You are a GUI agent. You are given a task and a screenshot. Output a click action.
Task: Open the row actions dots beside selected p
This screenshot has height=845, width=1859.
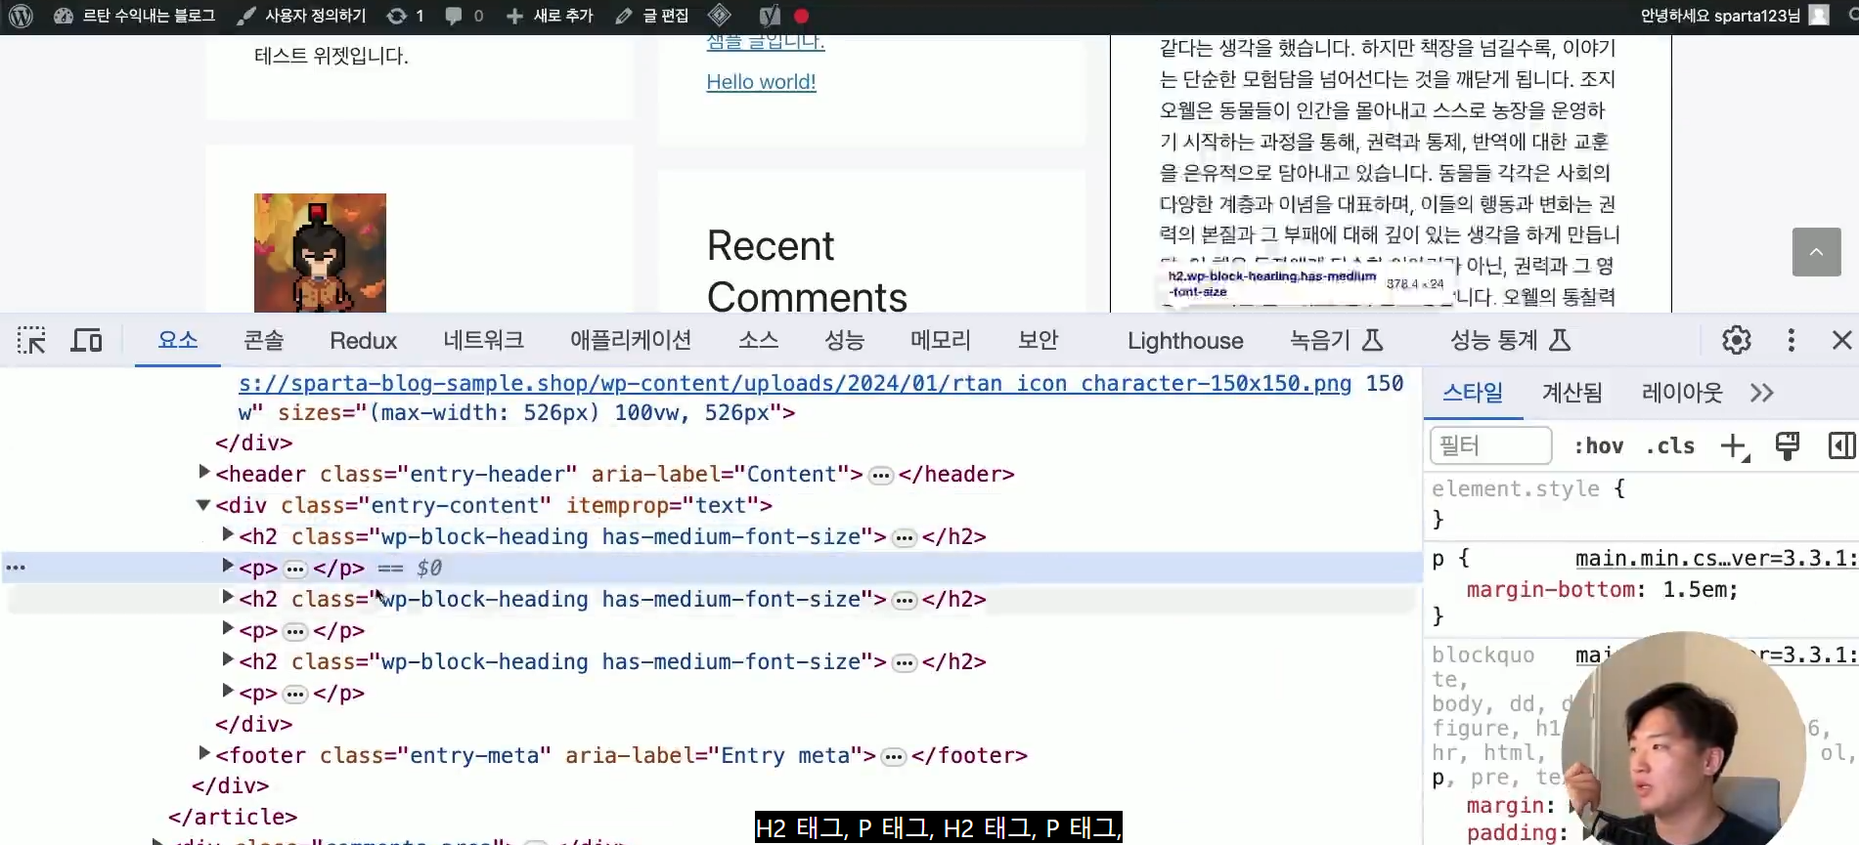point(16,568)
